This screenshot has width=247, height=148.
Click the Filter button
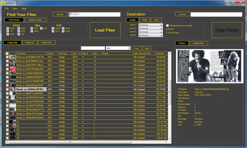136,48
